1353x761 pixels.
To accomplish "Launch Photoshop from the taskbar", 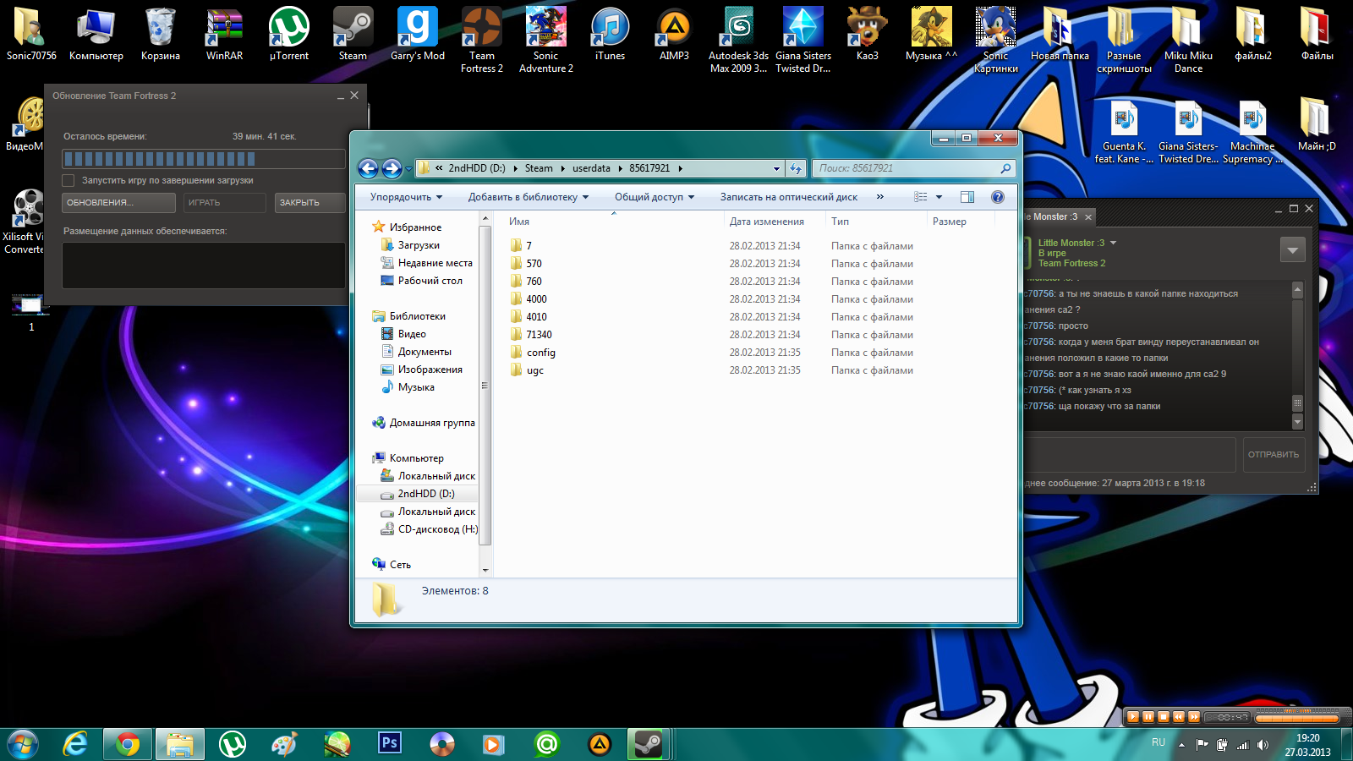I will (x=389, y=743).
